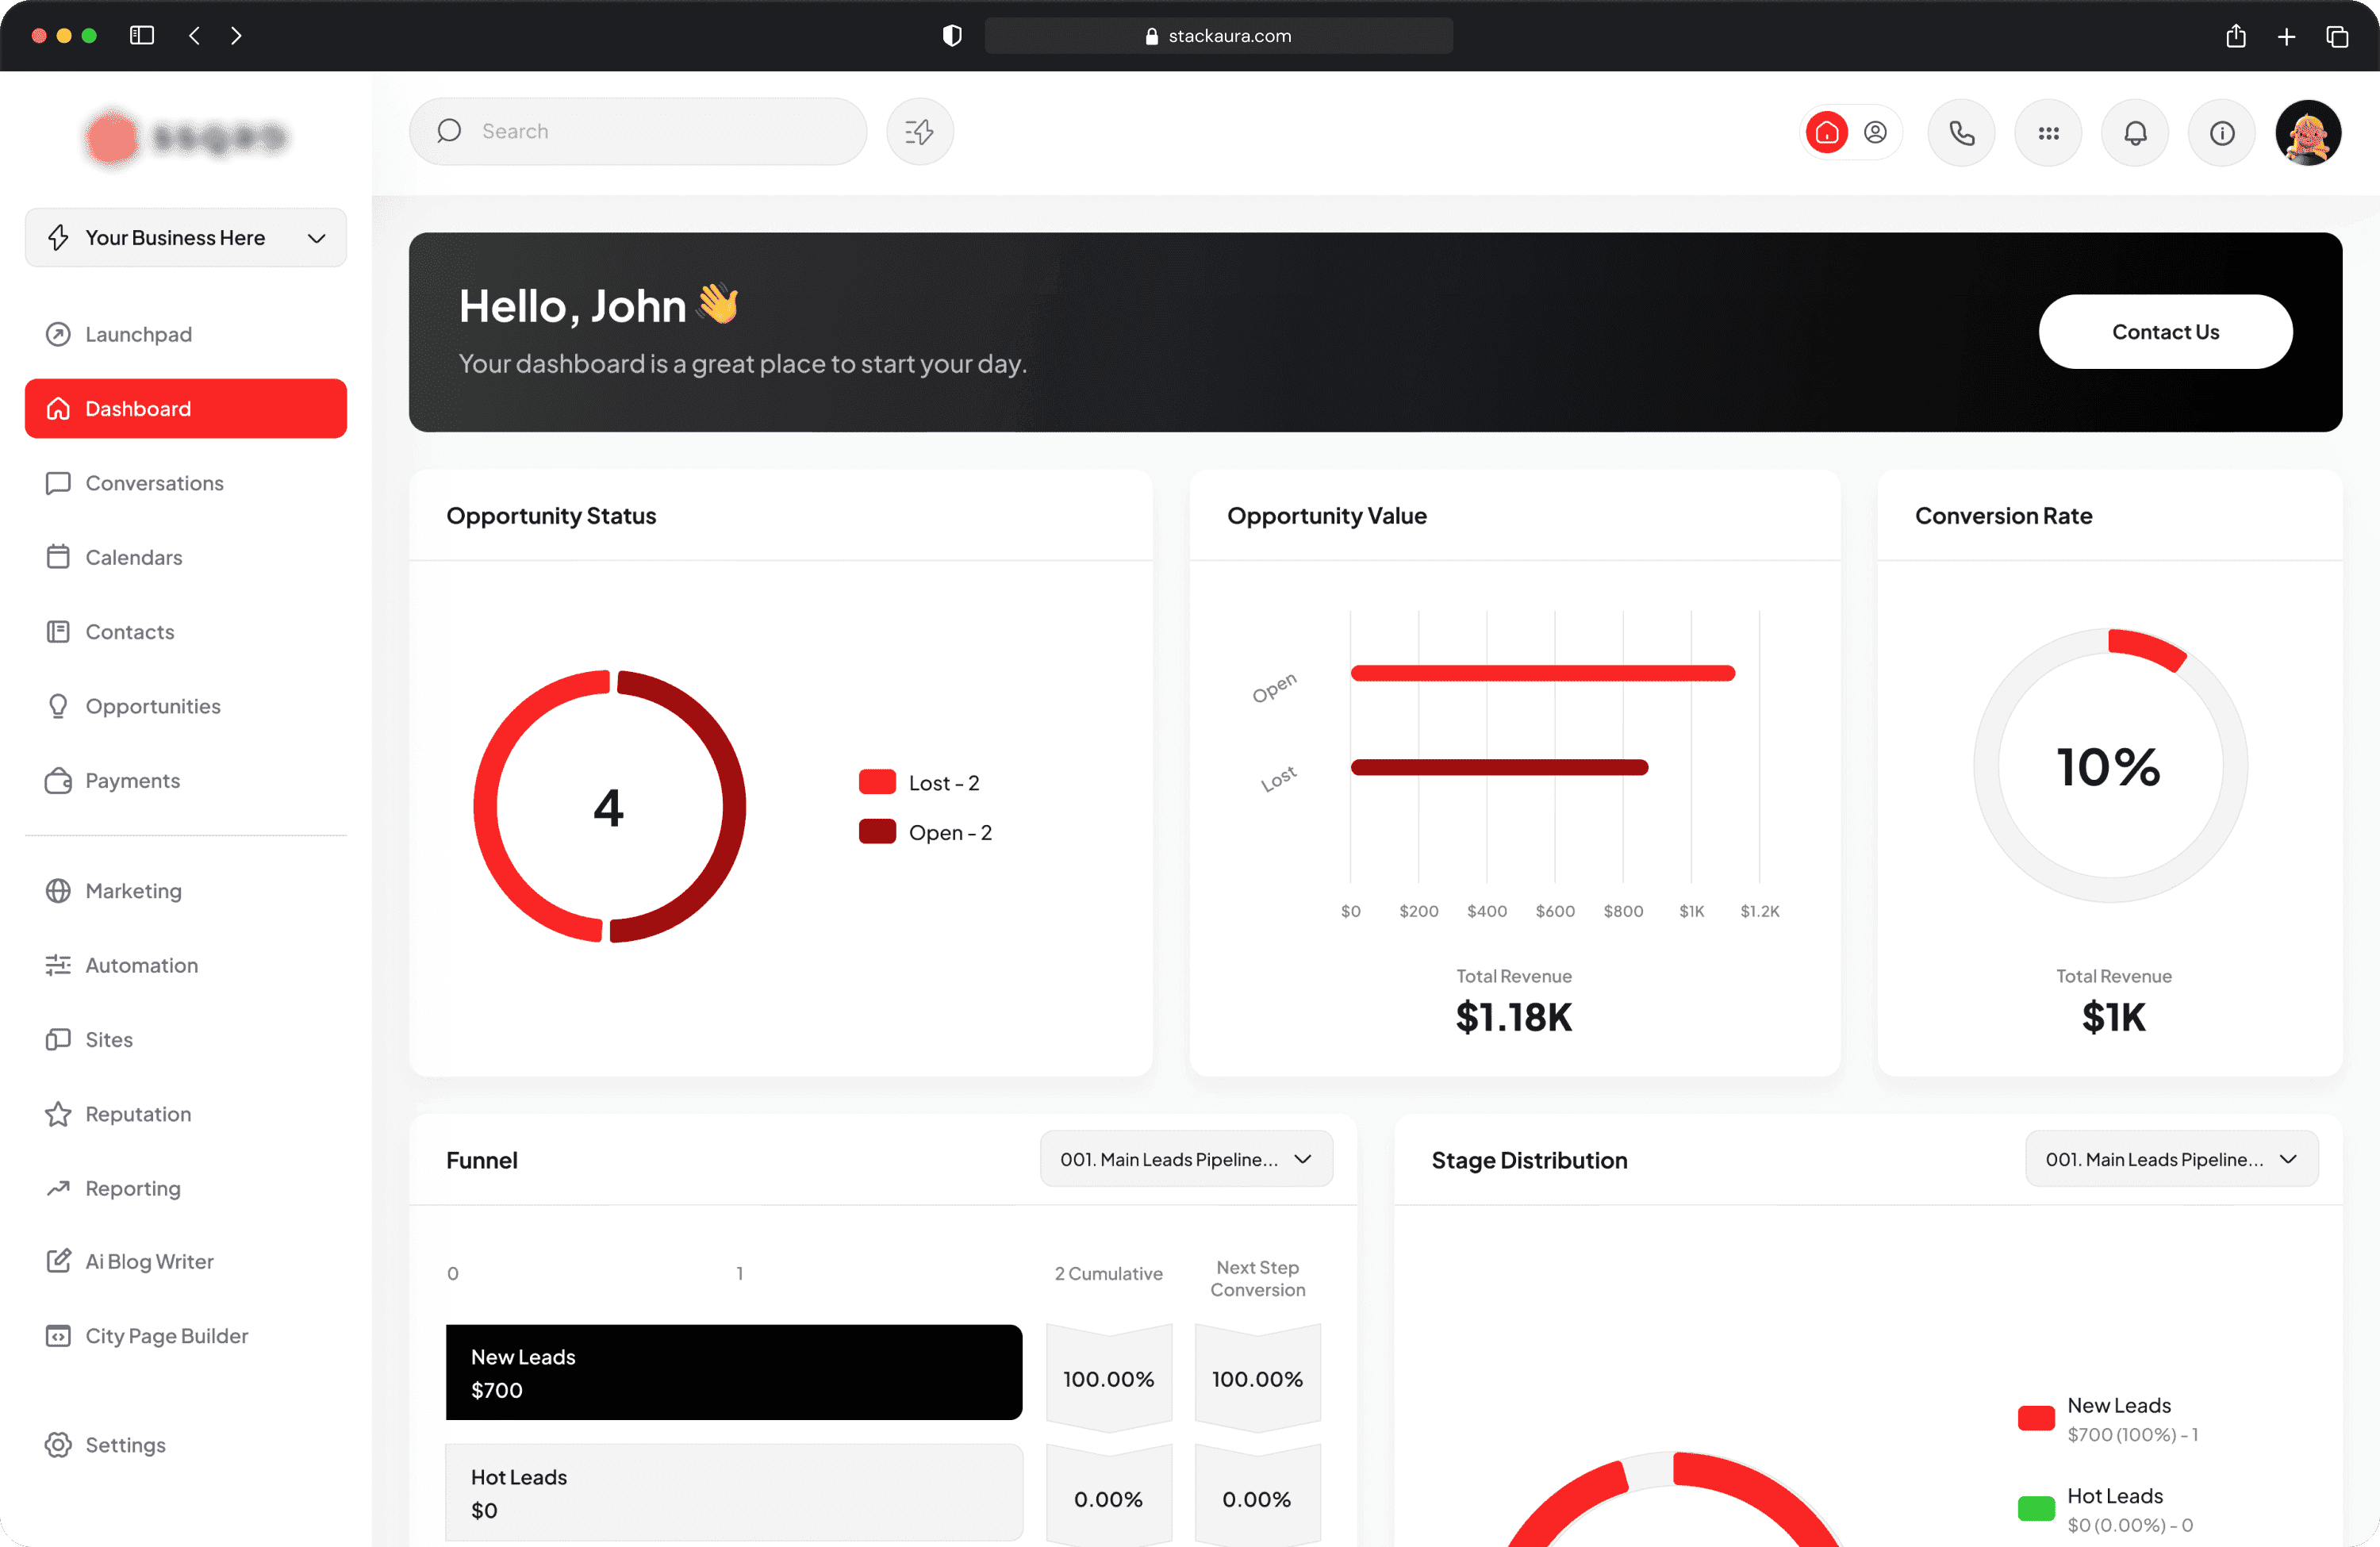
Task: Open Settings from the sidebar
Action: 124,1444
